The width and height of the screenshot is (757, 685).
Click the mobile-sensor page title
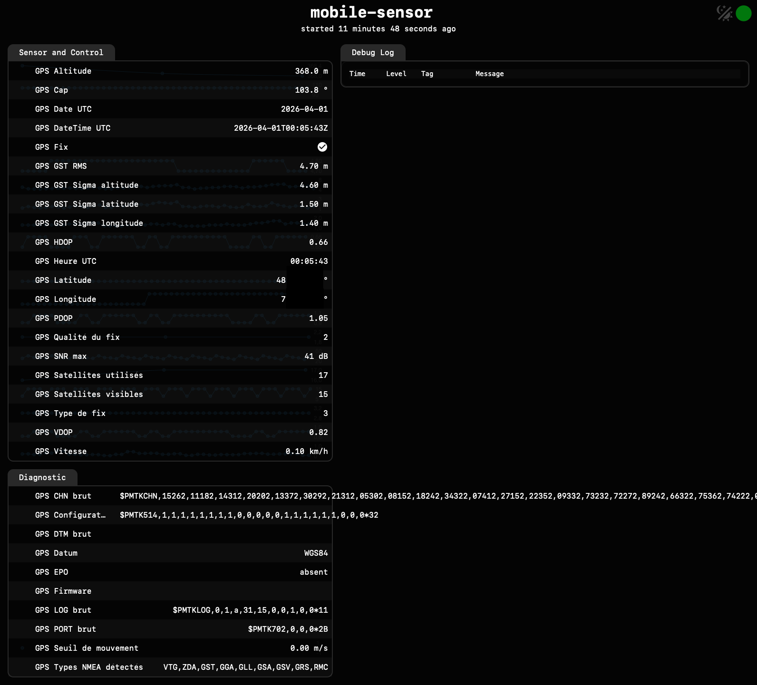371,12
